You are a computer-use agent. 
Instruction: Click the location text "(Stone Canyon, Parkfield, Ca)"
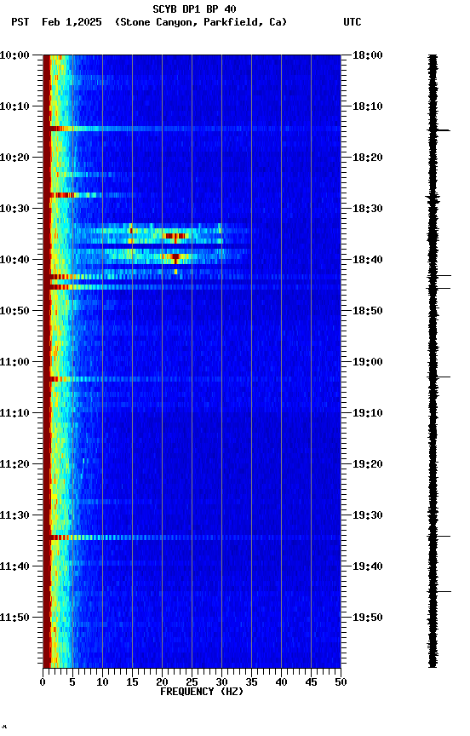(201, 22)
